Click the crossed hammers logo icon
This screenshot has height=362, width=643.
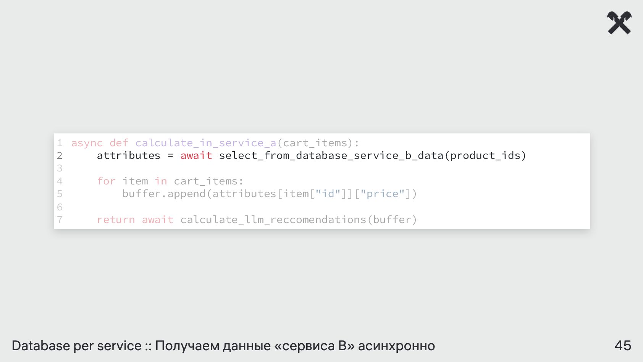619,23
